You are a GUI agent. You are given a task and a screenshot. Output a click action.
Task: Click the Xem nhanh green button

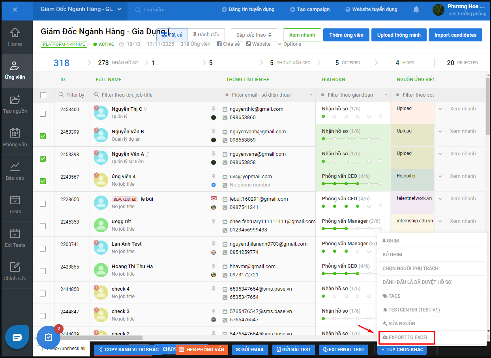pos(302,35)
